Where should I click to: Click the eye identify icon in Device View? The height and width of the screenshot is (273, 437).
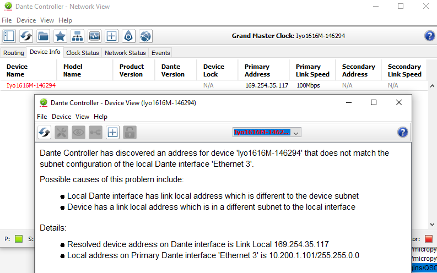(78, 132)
